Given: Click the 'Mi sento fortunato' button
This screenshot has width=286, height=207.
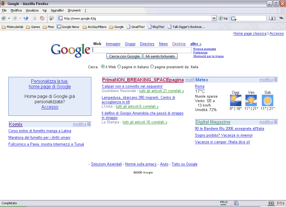Looking at the screenshot, I should click(x=160, y=56).
